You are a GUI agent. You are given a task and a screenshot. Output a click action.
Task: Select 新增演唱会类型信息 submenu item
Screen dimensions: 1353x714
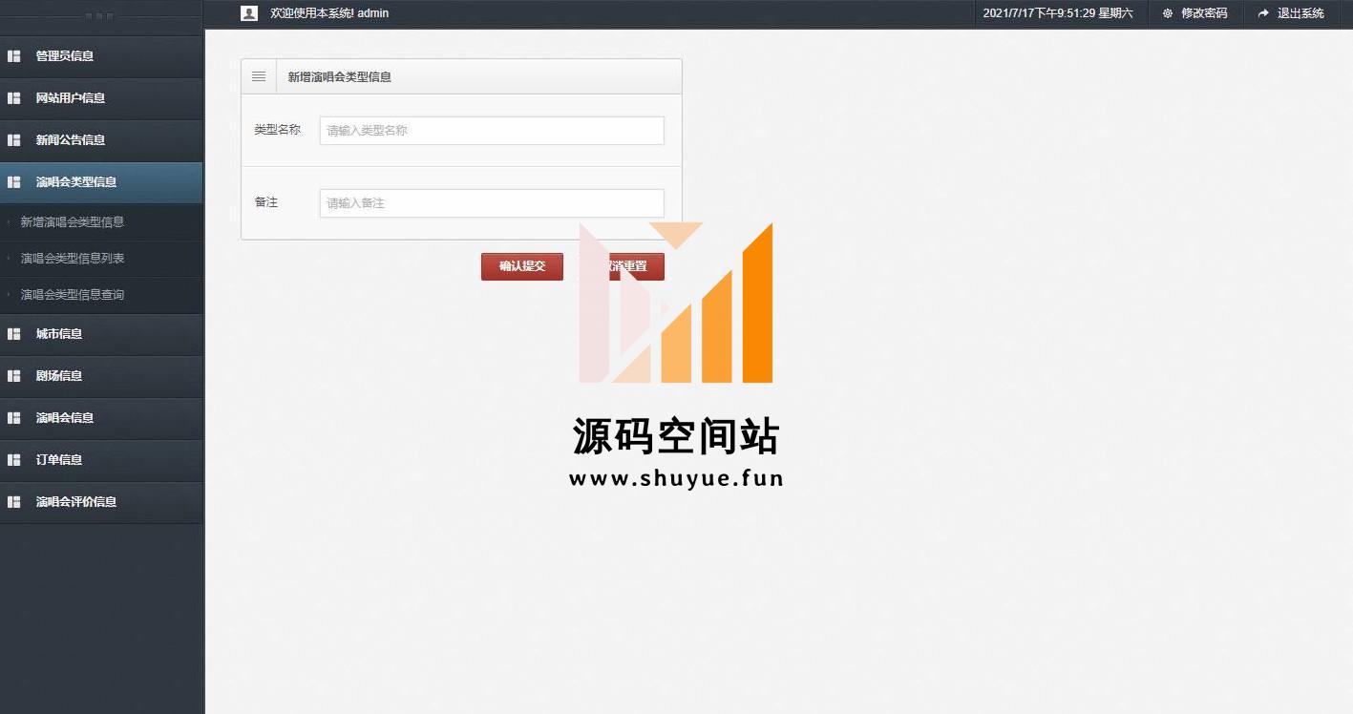(x=73, y=222)
